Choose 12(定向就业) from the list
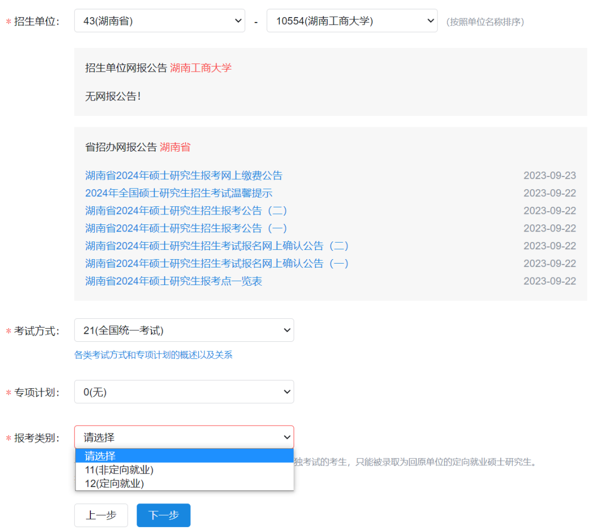Viewport: 595px width, 531px height. point(184,484)
